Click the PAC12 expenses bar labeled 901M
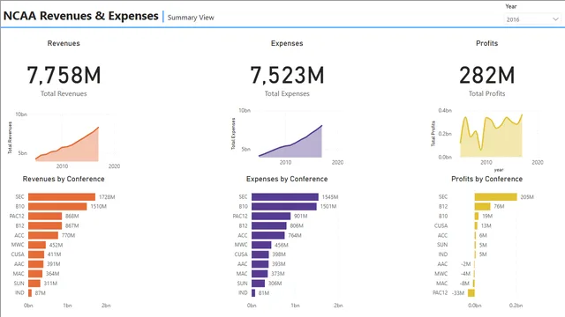Image resolution: width=565 pixels, height=317 pixels. point(271,216)
